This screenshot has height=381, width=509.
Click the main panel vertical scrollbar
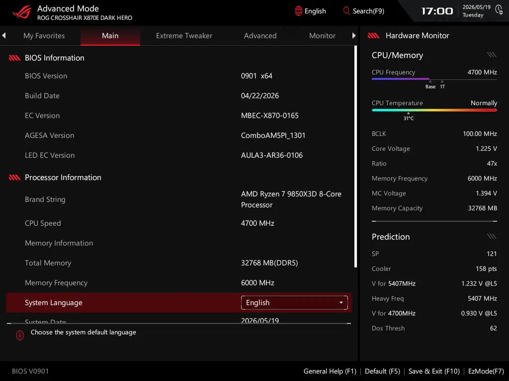[x=355, y=156]
